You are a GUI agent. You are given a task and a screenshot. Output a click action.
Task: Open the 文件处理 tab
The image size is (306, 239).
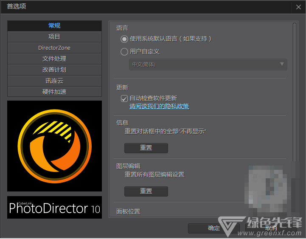click(54, 59)
